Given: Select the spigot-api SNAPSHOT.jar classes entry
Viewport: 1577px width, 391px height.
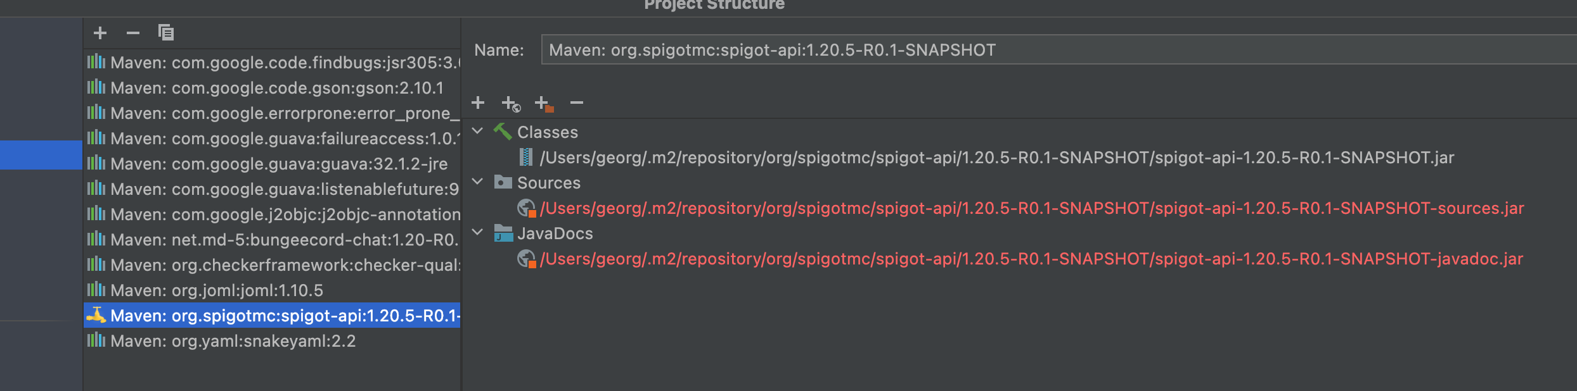Looking at the screenshot, I should 996,158.
